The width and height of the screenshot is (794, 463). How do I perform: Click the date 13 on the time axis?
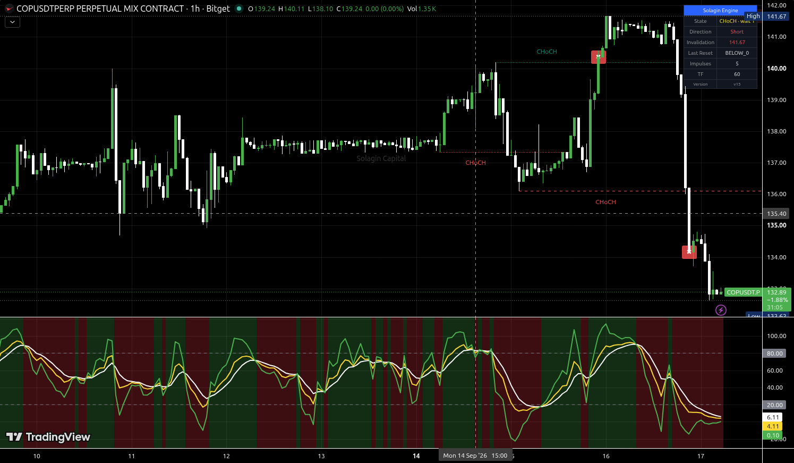pos(321,456)
